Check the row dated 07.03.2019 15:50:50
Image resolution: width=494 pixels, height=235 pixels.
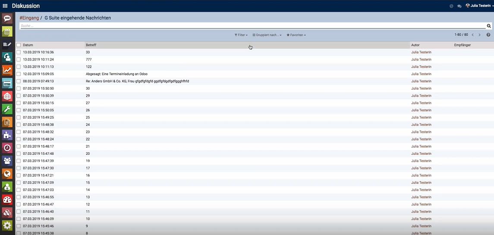pos(19,88)
